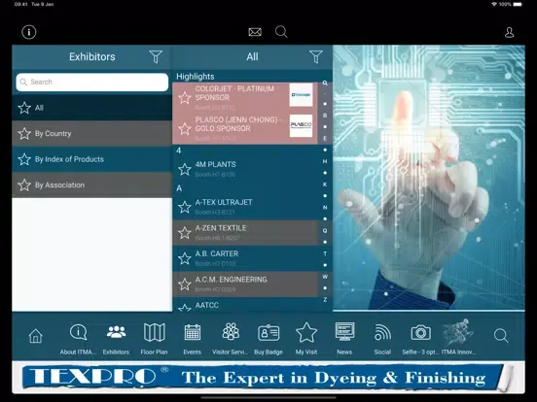Open A.C.M. ENGINEERING exhibitor entry
The image size is (537, 402).
point(245,285)
